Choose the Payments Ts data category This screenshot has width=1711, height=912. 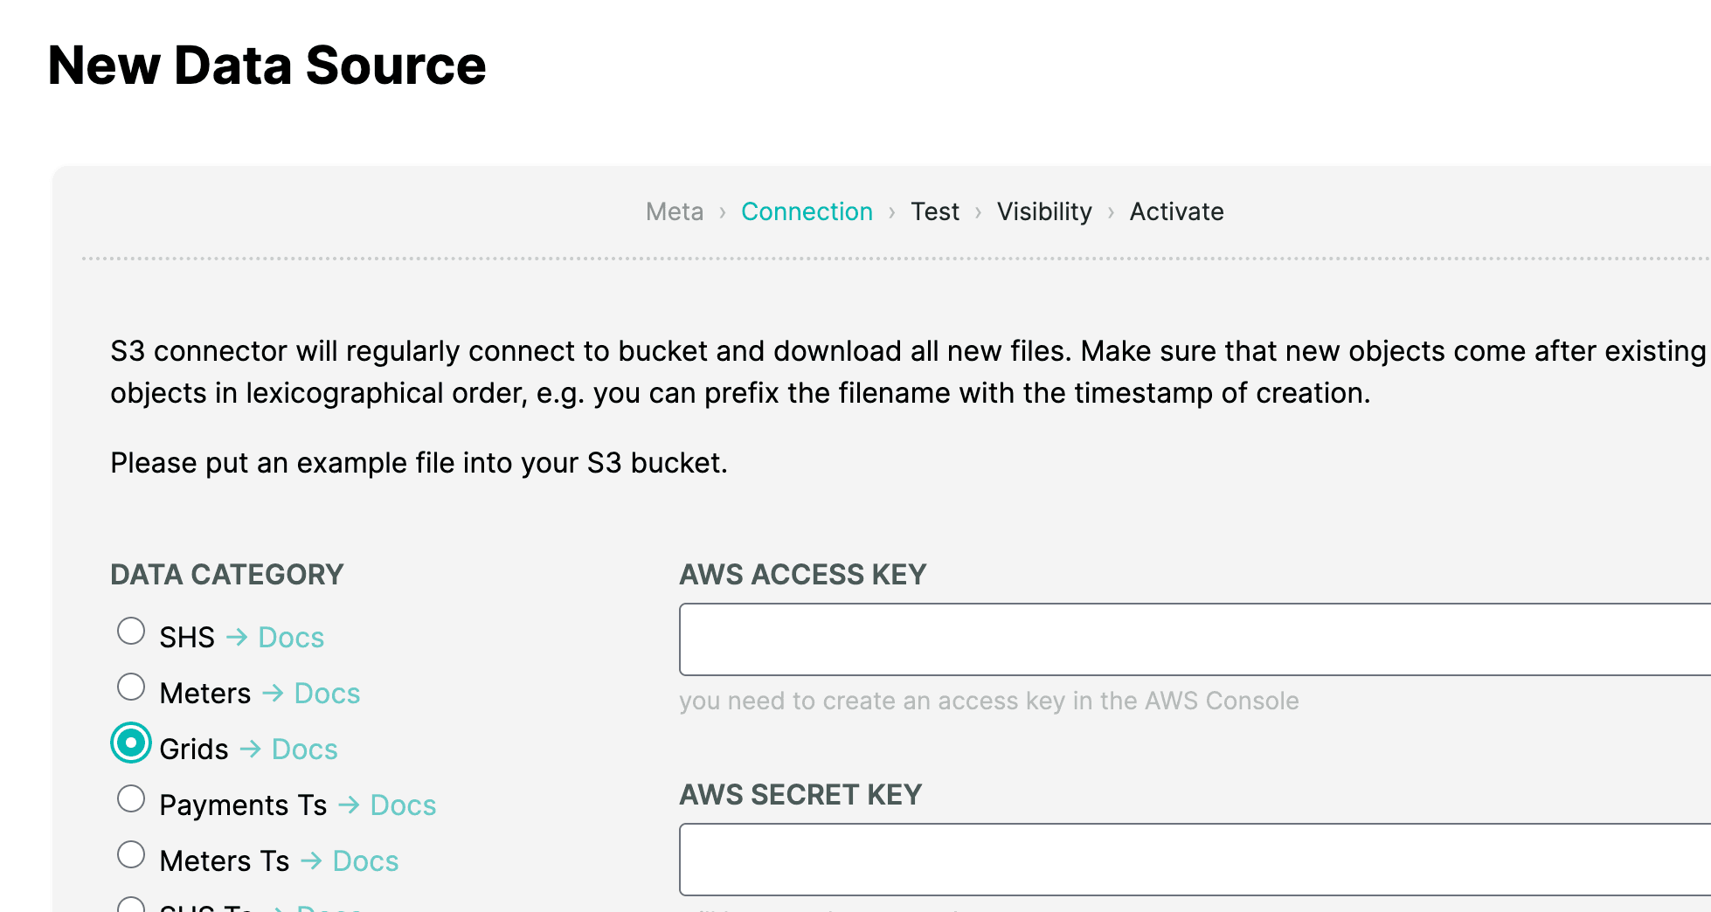coord(131,798)
